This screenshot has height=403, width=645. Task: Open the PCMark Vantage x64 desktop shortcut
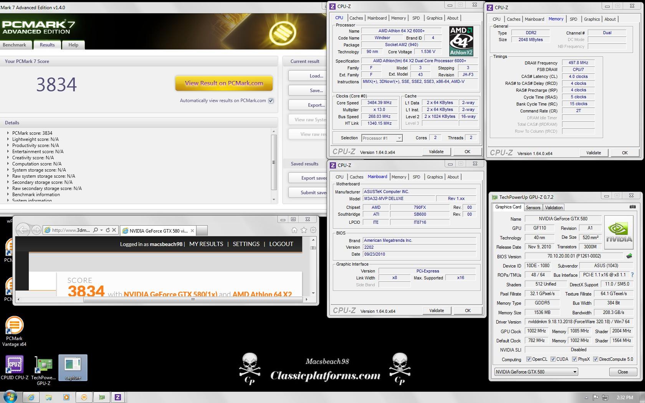coord(14,331)
